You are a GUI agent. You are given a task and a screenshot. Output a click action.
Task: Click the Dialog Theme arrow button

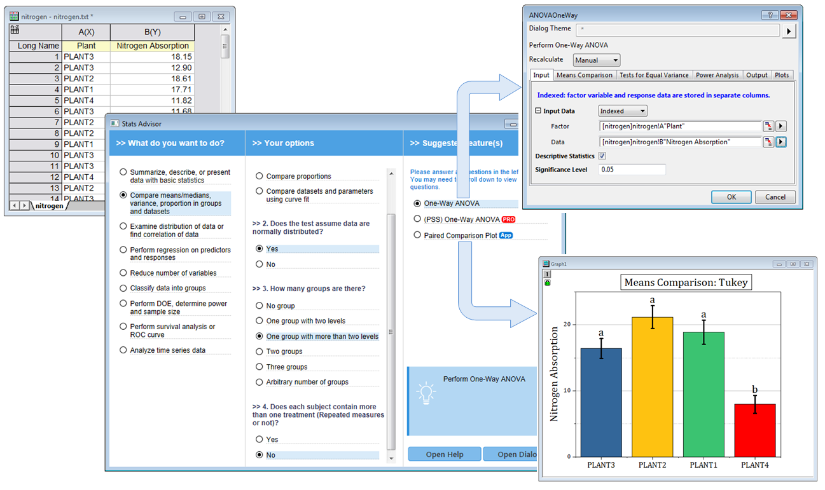[x=789, y=31]
